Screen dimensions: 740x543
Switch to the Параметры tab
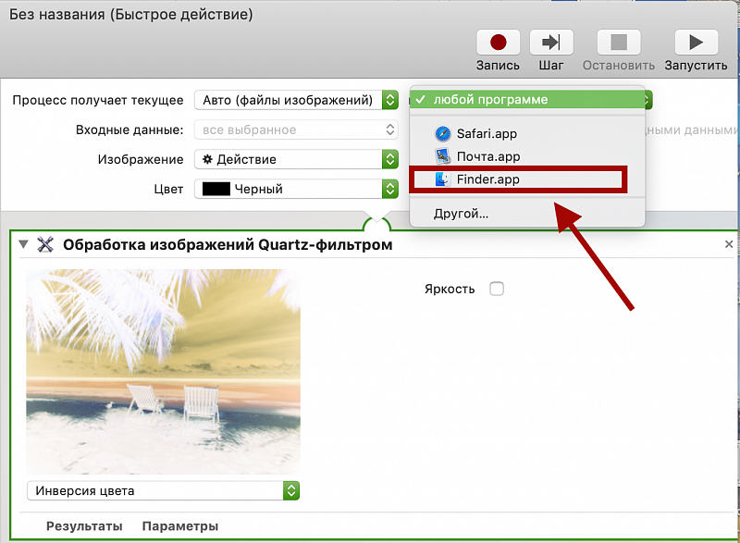click(180, 526)
